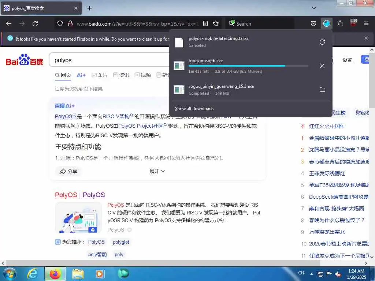
Task: Bookmark this page with the star
Action: (x=216, y=23)
